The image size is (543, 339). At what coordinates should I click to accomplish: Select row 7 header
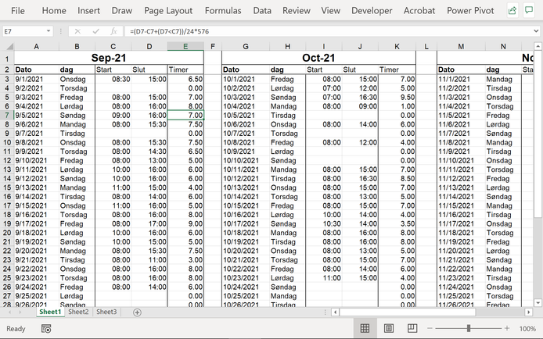click(x=7, y=115)
